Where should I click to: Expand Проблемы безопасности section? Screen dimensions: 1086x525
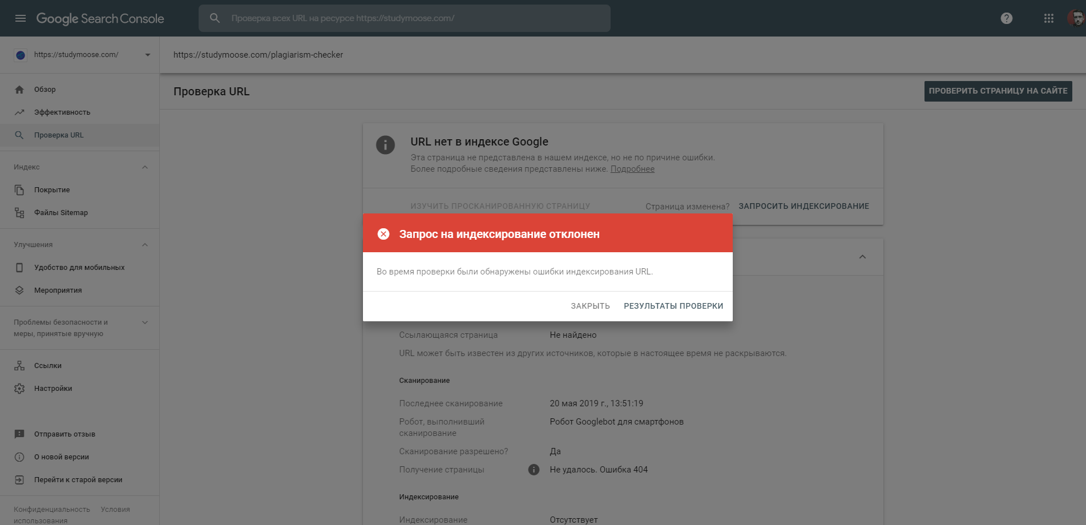coord(145,322)
